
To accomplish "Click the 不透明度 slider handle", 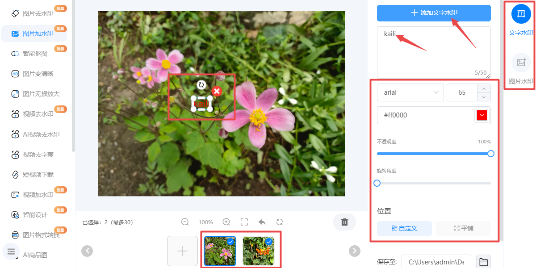I will click(x=491, y=154).
